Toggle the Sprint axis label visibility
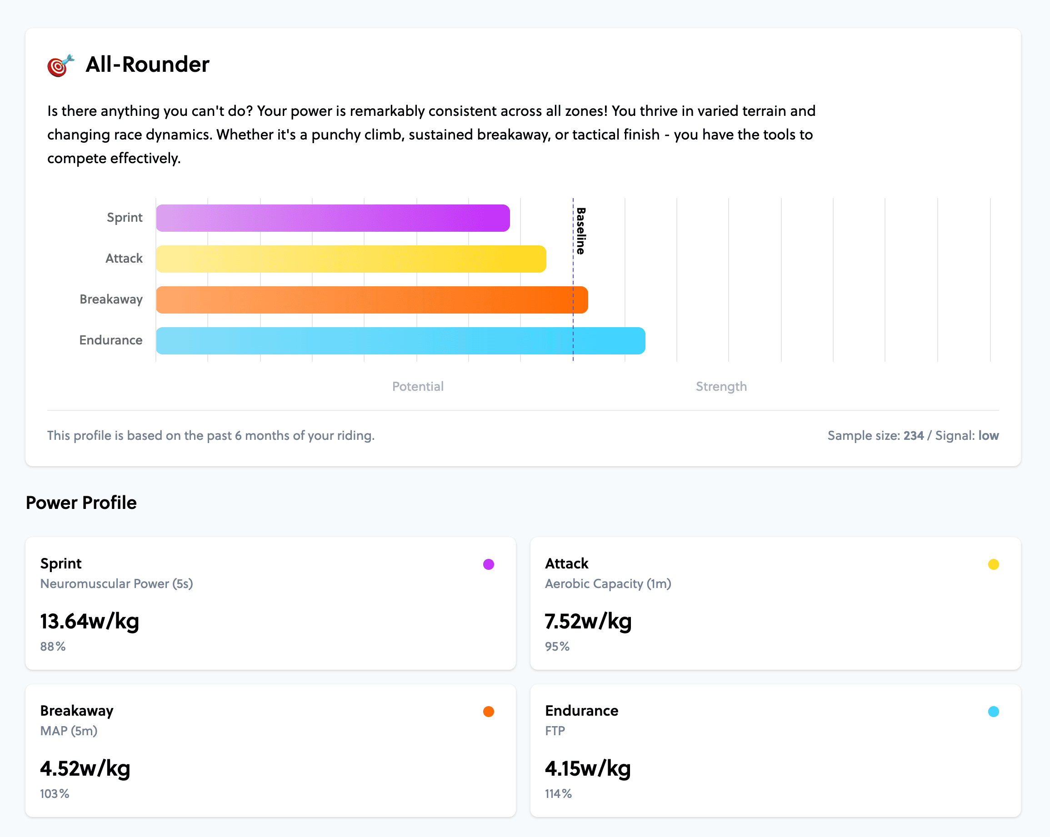Screen dimensions: 1050x837 coord(125,218)
